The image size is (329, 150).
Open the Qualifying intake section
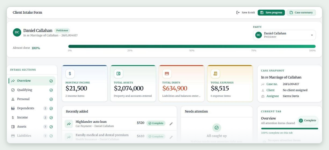(x=32, y=90)
